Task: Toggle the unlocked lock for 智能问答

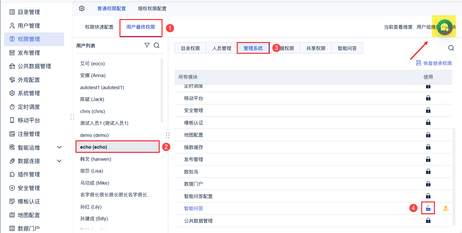Action: click(428, 208)
